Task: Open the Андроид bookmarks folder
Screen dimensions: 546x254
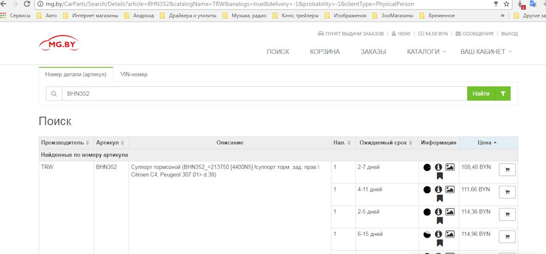Action: point(139,15)
